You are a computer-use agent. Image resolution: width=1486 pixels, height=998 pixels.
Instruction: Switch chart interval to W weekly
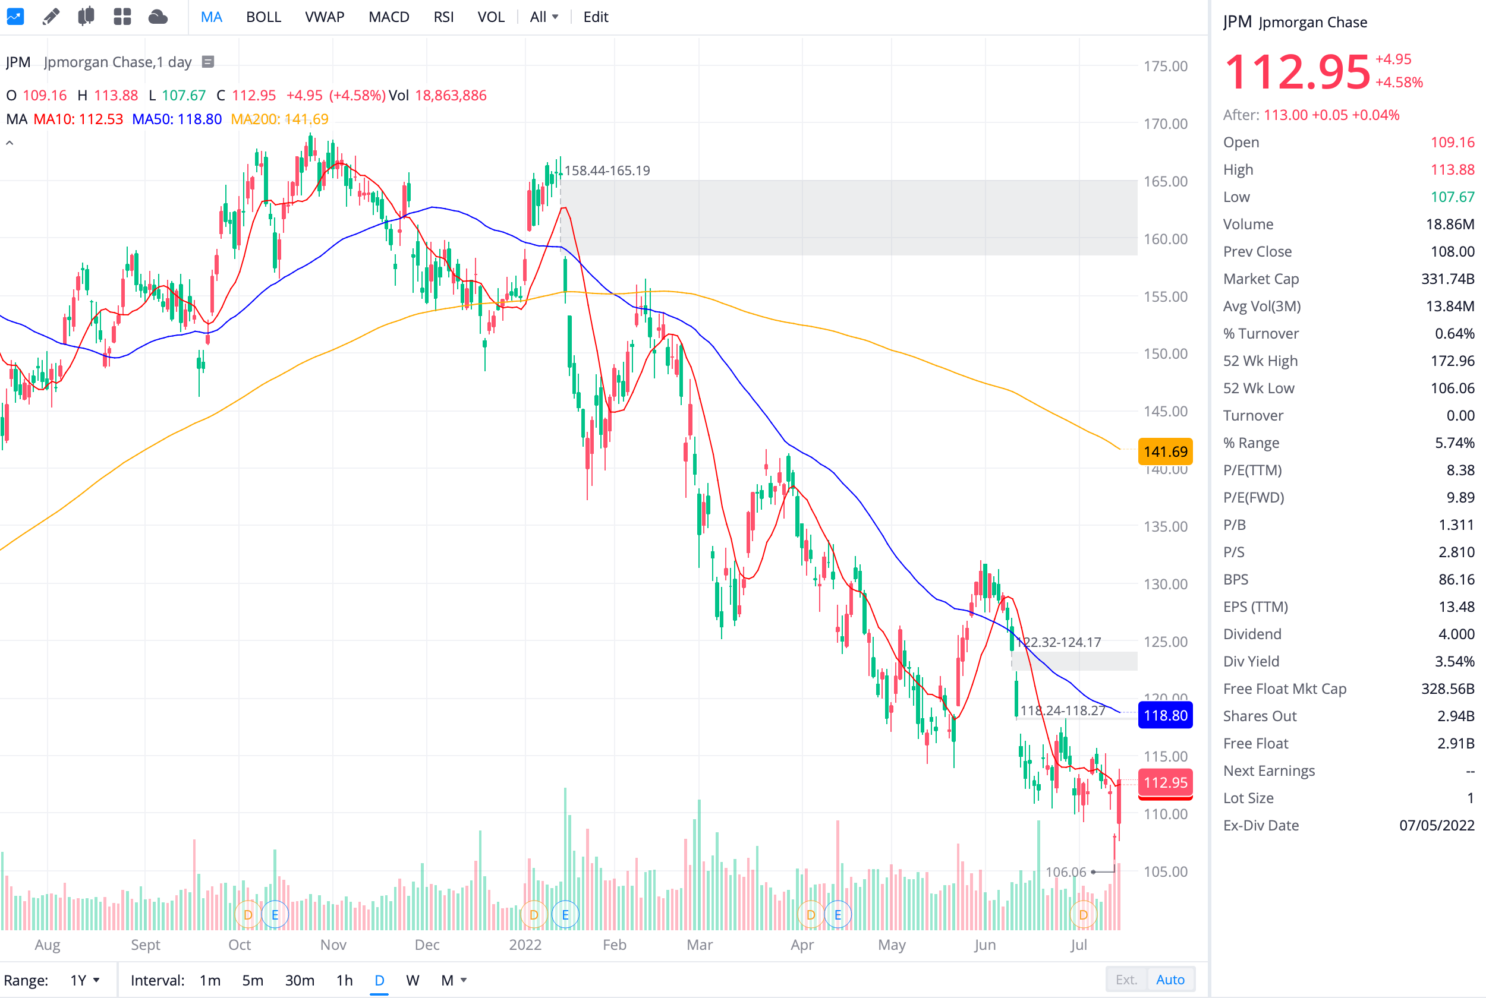(413, 980)
